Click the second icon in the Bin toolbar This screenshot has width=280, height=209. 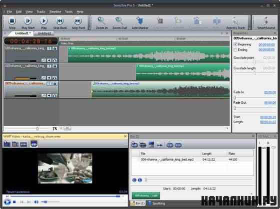142,145
